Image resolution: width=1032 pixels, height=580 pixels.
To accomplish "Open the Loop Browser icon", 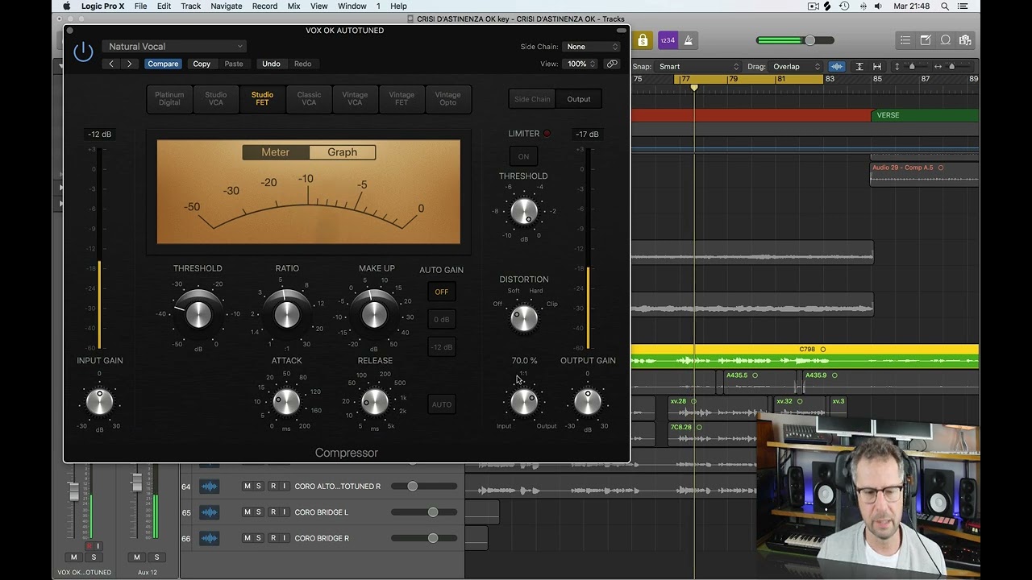I will tap(945, 40).
